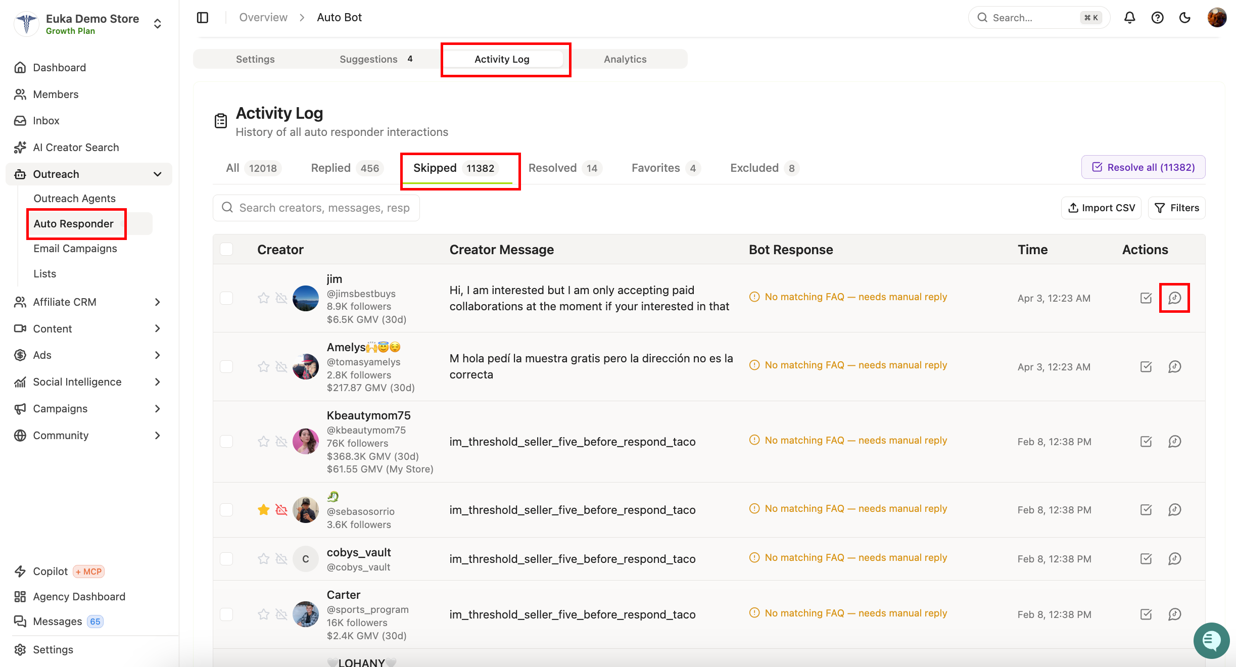
Task: Focus the top Search box
Action: [x=1039, y=18]
